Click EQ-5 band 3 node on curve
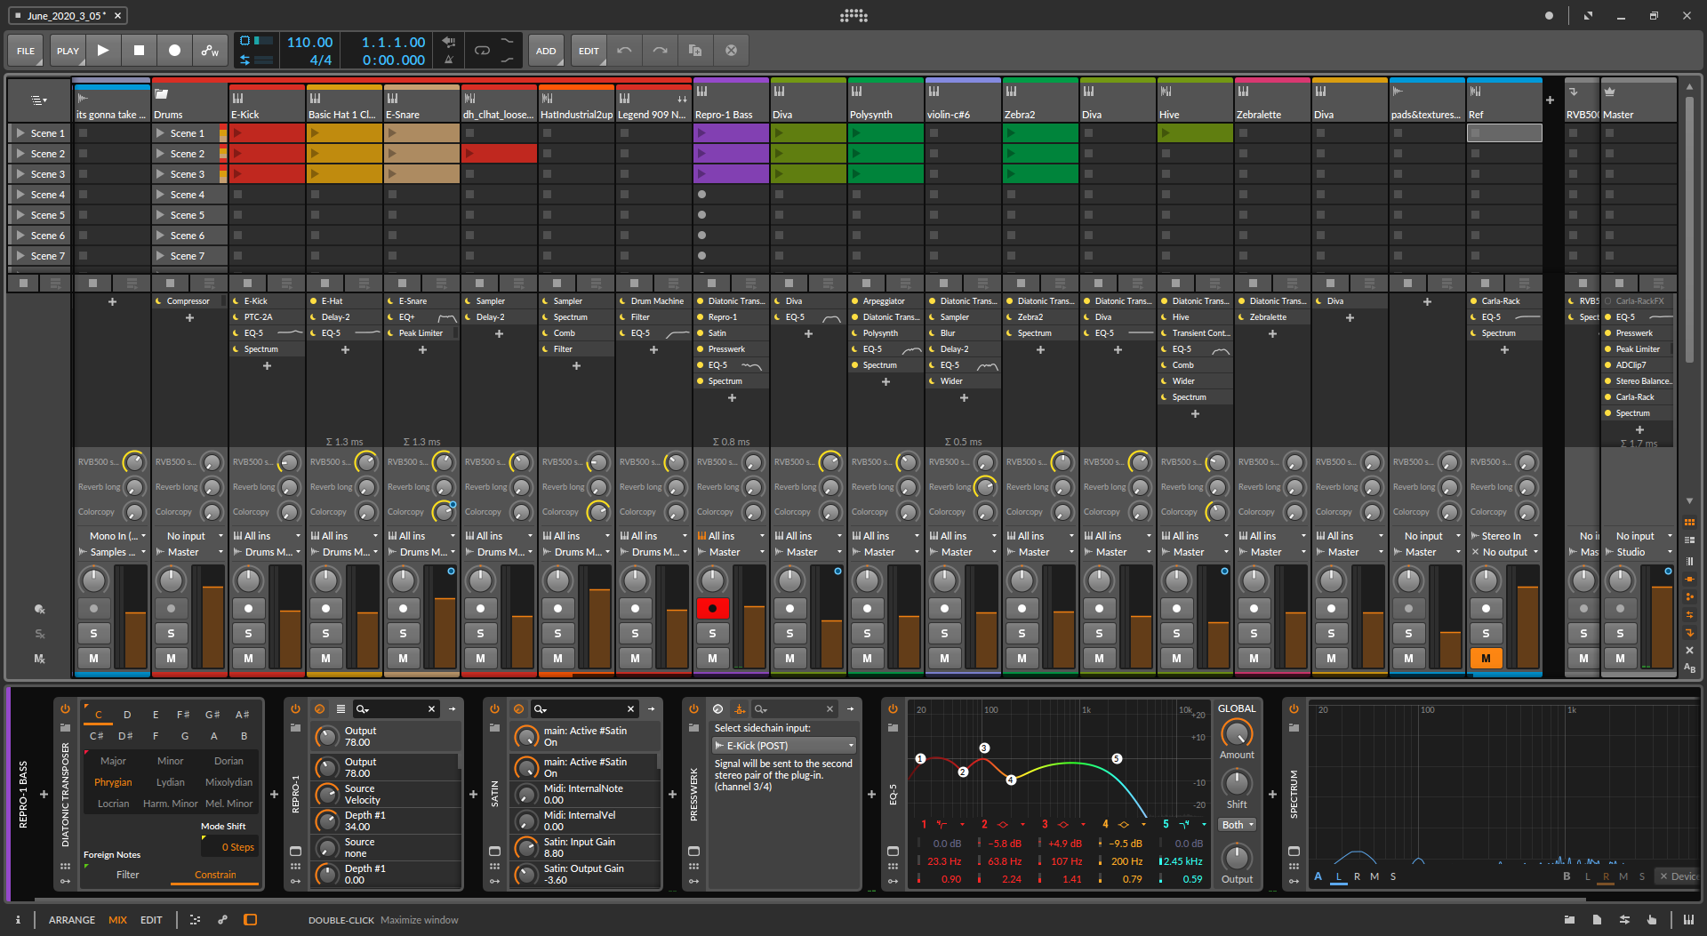 [984, 748]
